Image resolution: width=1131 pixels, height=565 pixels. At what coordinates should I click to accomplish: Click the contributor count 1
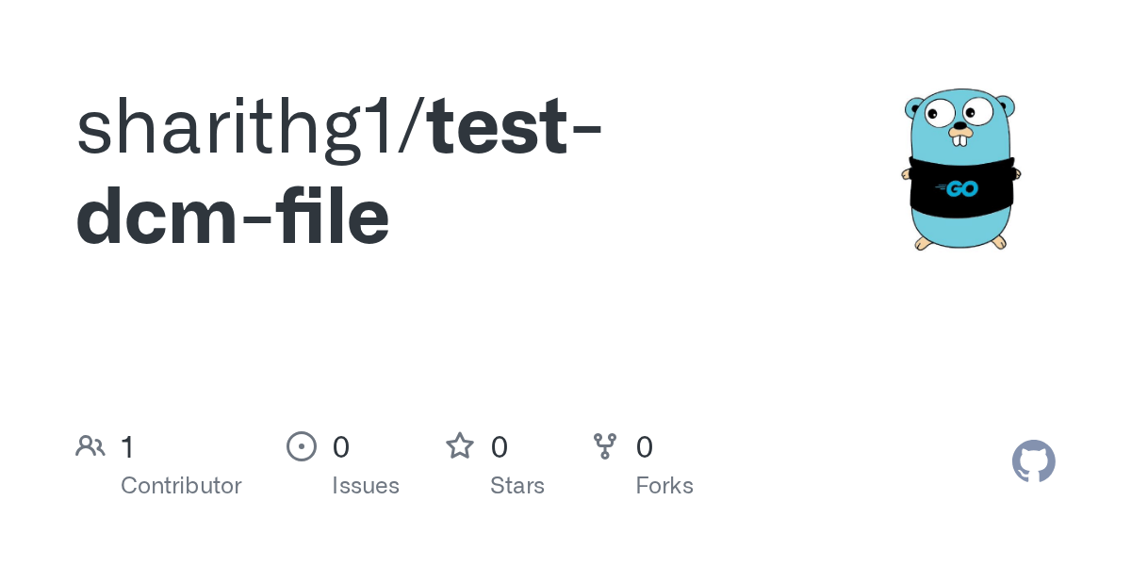[127, 446]
